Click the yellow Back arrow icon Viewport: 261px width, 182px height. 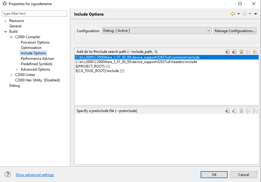coord(233,14)
